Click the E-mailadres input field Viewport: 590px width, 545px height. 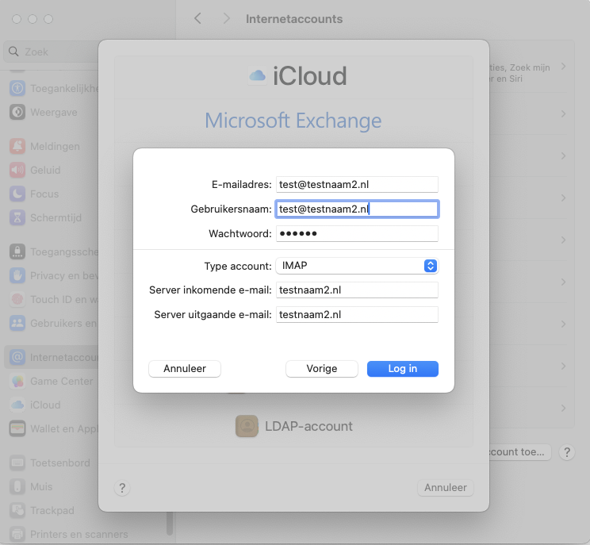[357, 184]
